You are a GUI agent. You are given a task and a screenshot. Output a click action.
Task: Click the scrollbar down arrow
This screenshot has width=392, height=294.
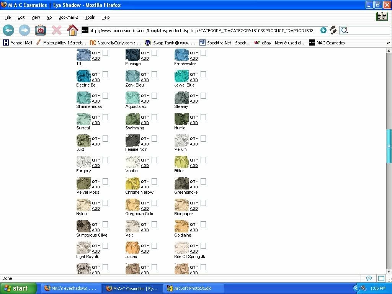tap(389, 271)
